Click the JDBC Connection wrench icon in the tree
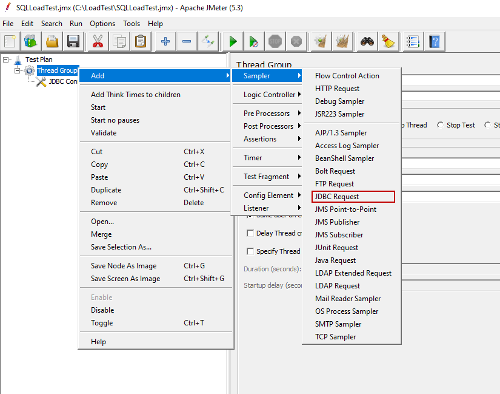The width and height of the screenshot is (500, 394). point(41,82)
